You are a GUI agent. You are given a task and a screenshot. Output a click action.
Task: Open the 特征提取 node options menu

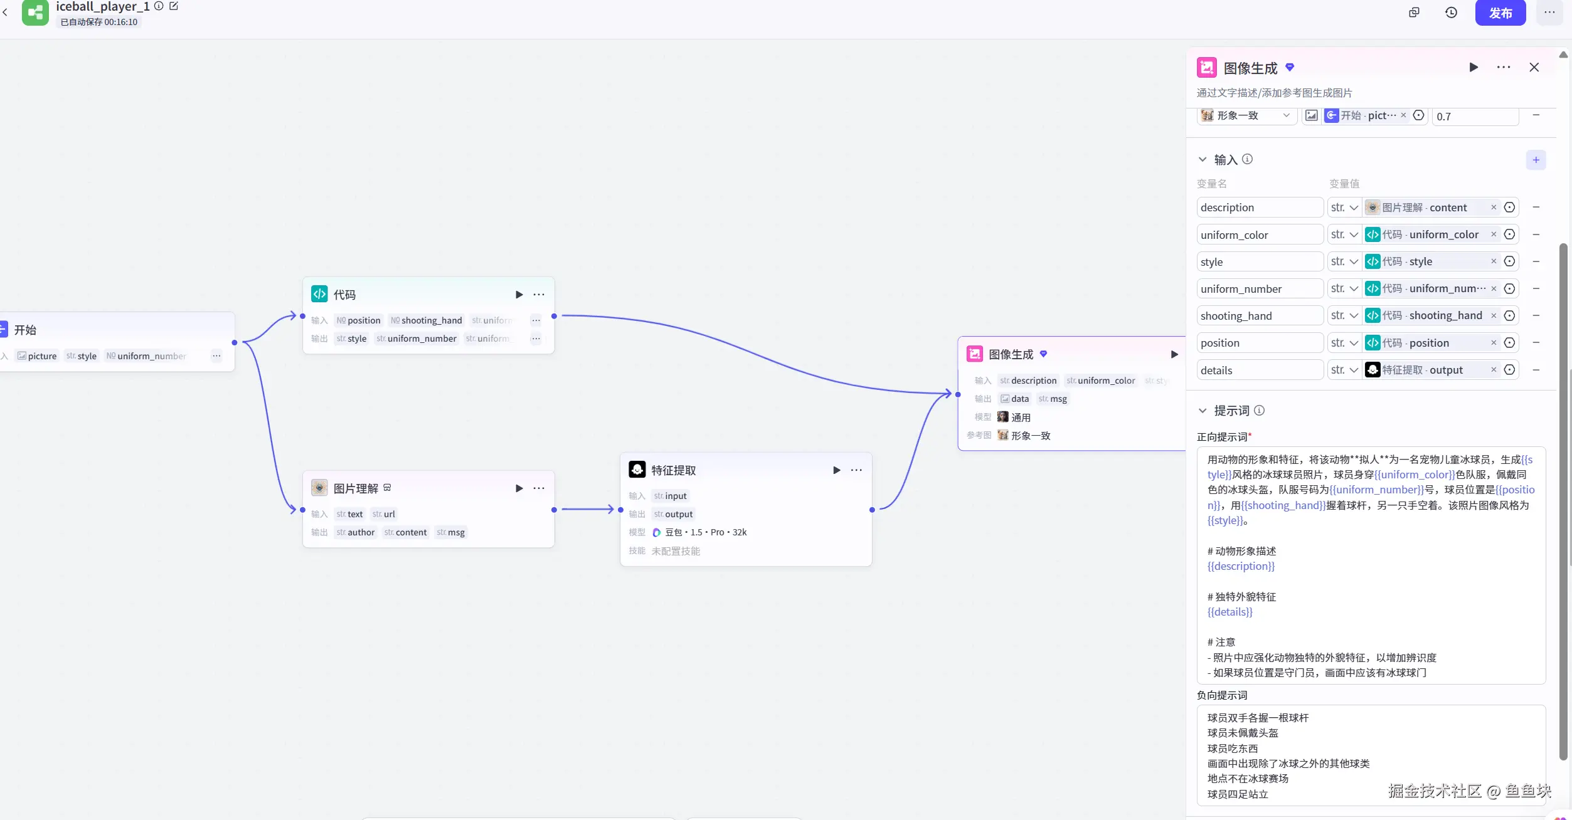point(856,470)
